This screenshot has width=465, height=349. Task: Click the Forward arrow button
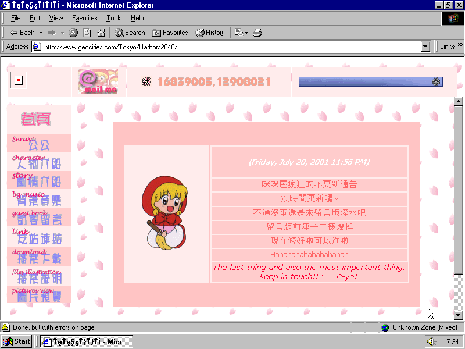point(52,33)
